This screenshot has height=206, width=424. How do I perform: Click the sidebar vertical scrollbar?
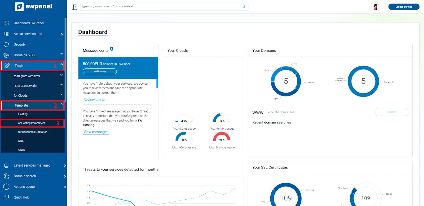pos(65,59)
